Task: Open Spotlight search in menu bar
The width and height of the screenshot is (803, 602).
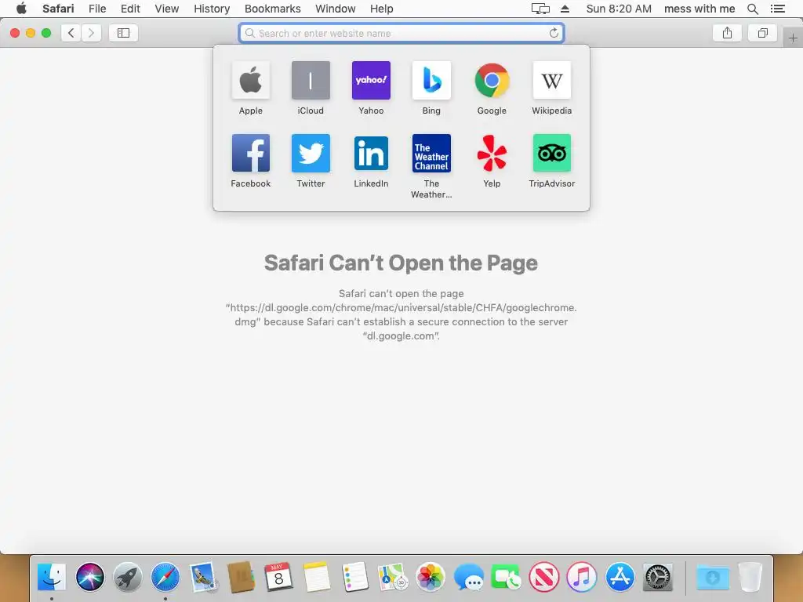Action: click(x=753, y=9)
